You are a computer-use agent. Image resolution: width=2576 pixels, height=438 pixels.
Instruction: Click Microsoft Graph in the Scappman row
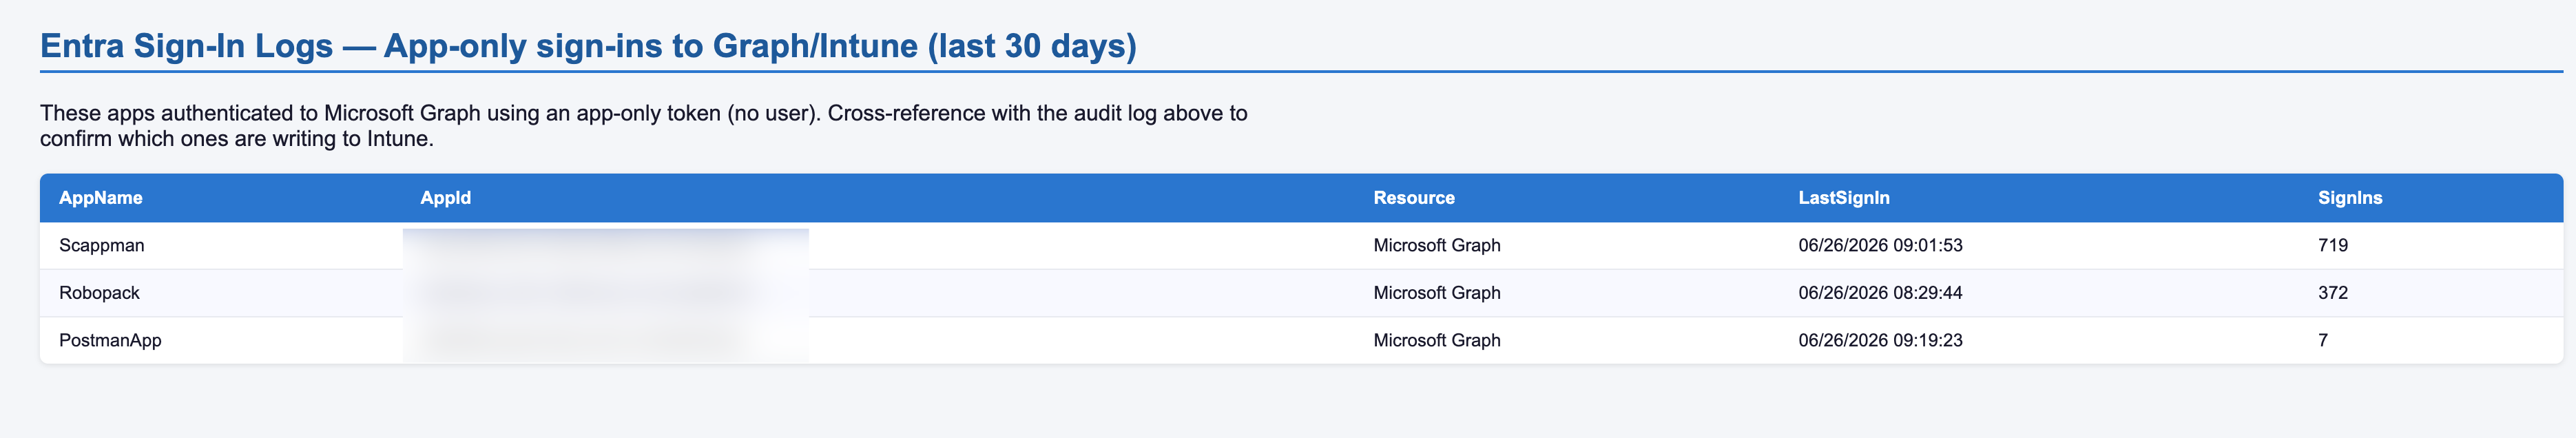(x=1437, y=245)
